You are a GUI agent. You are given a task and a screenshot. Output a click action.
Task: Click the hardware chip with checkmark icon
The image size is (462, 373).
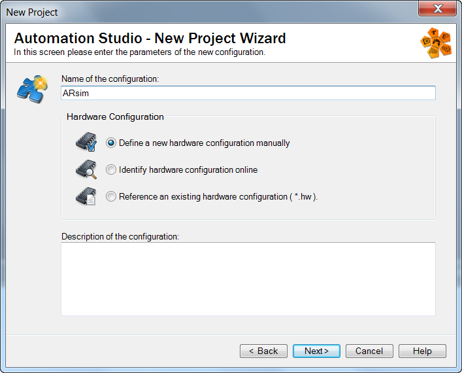pos(86,142)
